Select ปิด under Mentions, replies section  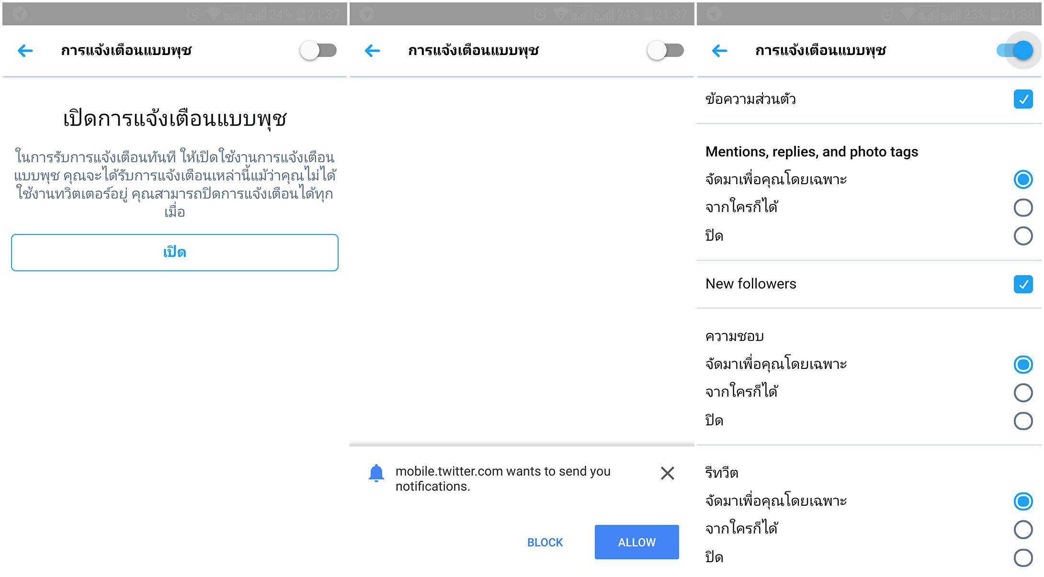[1023, 236]
